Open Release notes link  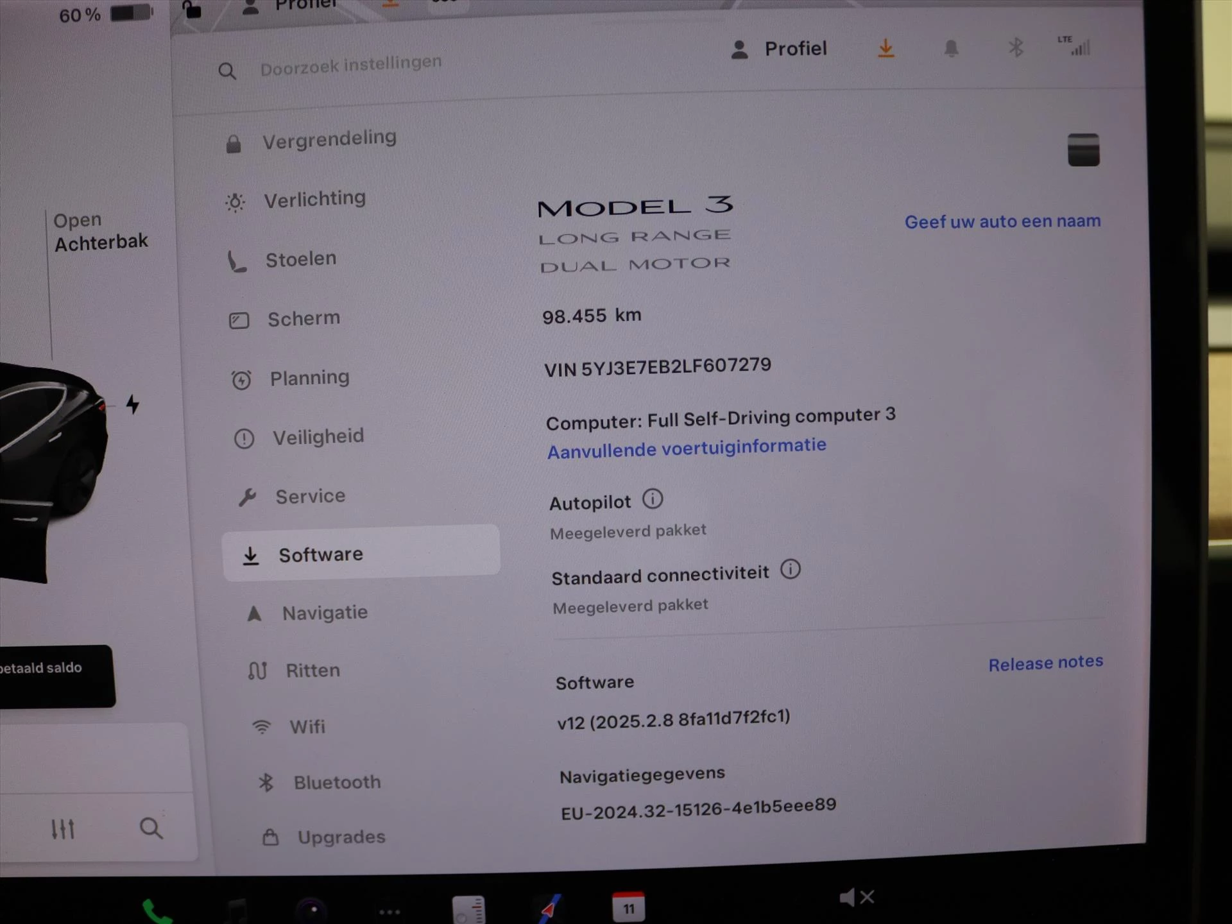tap(1045, 663)
